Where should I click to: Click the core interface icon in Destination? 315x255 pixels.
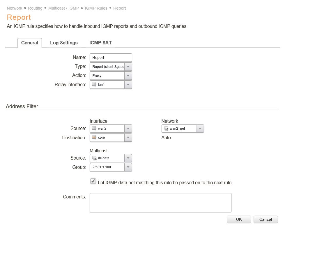(x=94, y=138)
